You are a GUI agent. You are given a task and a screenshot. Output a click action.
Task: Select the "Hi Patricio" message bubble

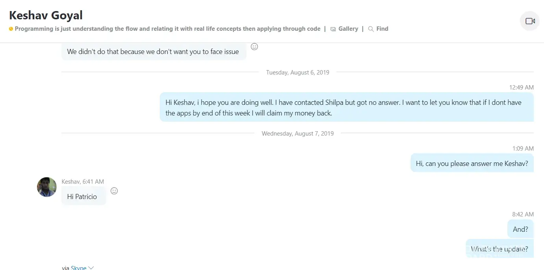pyautogui.click(x=82, y=196)
